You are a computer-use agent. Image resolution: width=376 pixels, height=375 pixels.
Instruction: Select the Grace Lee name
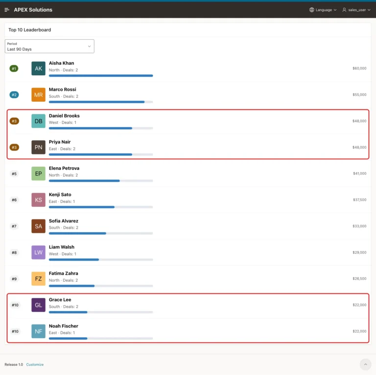coord(60,300)
